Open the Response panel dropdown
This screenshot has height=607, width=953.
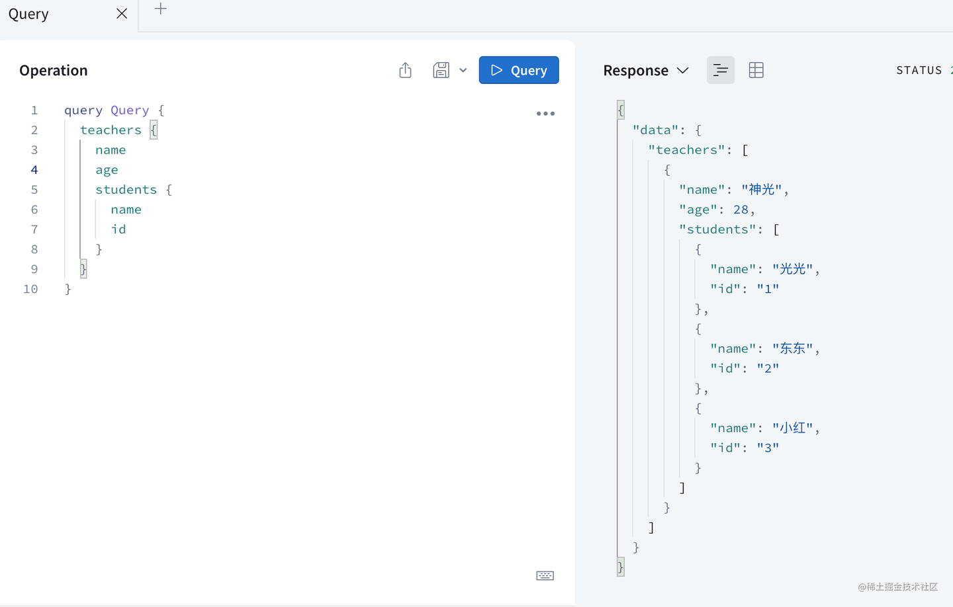coord(683,70)
